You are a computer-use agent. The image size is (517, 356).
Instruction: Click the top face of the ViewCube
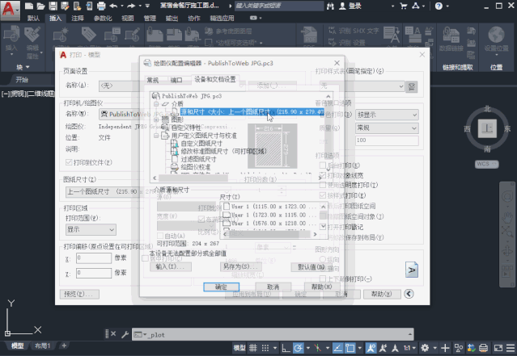point(487,128)
